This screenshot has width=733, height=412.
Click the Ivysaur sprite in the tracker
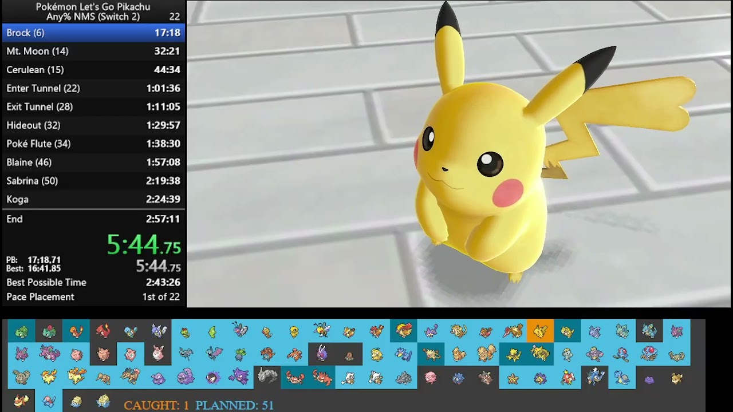tap(49, 331)
